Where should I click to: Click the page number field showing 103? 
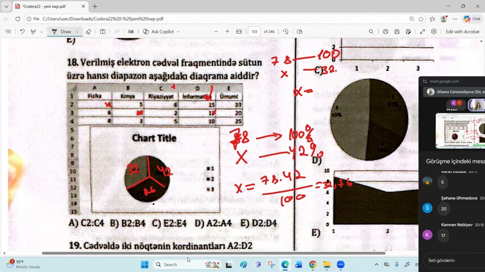pyautogui.click(x=254, y=32)
